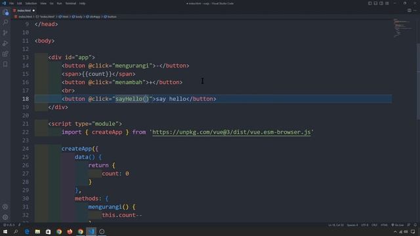Open the Help menu
The height and width of the screenshot is (236, 420).
(x=83, y=3)
